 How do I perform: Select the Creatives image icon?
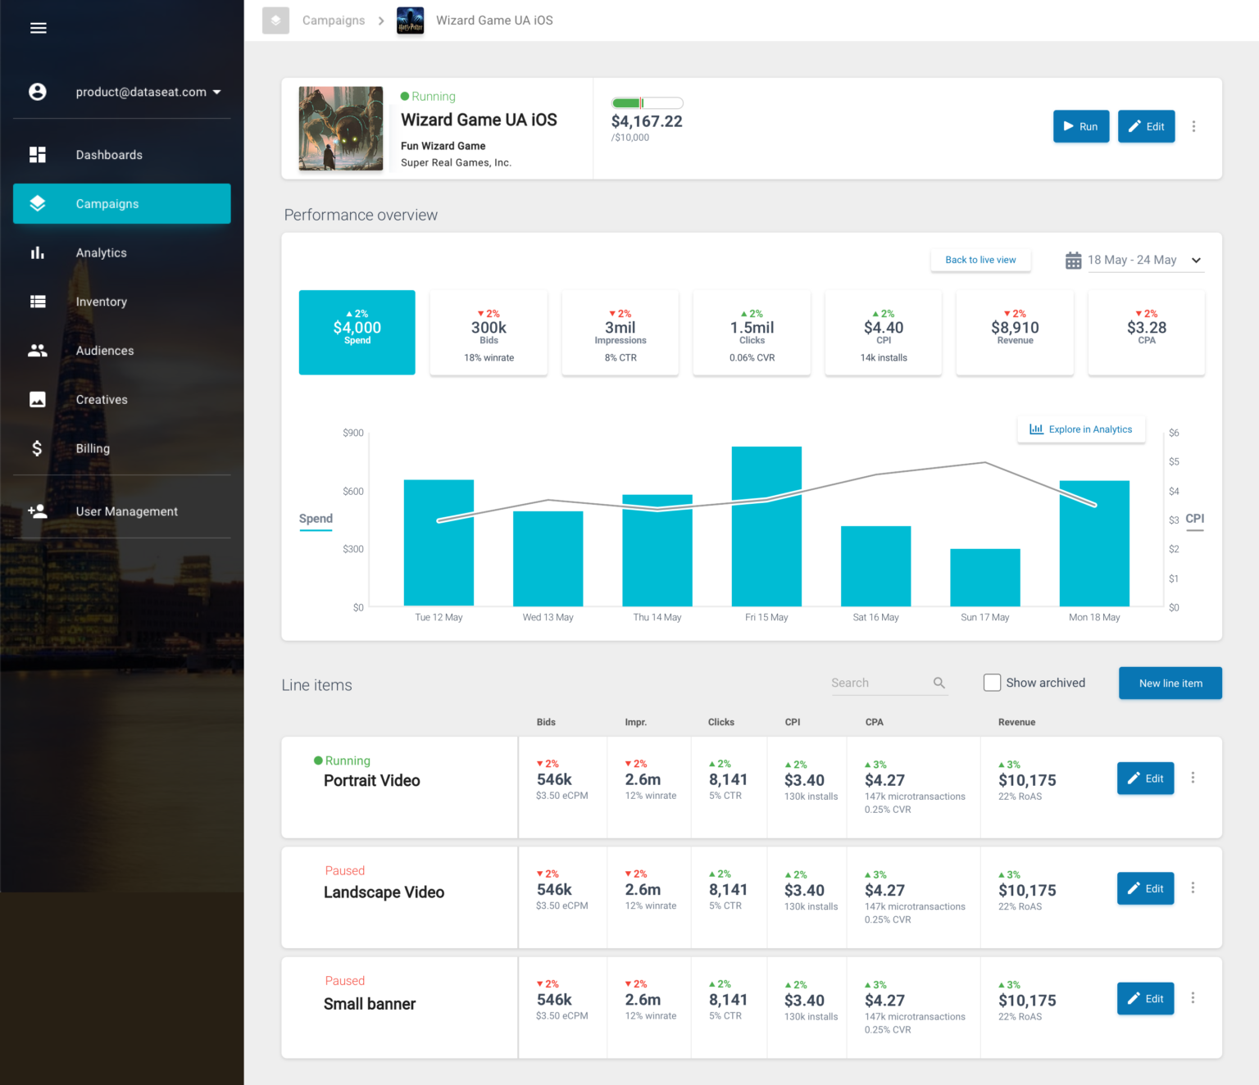point(38,399)
